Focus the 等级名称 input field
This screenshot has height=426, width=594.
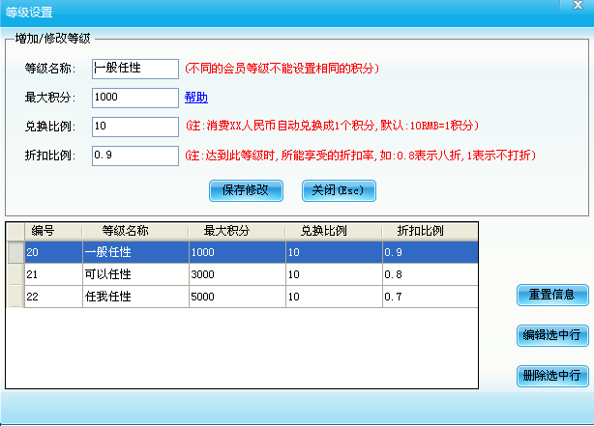point(135,69)
